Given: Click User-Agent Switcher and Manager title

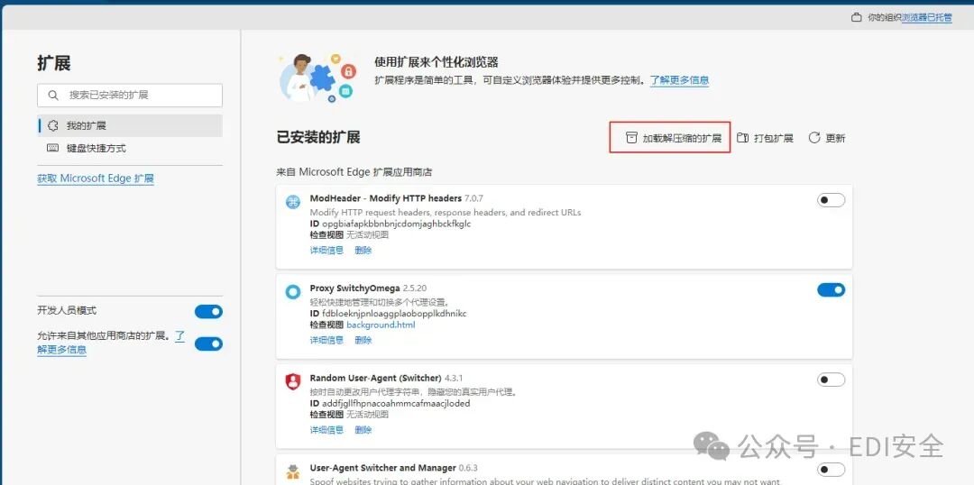Looking at the screenshot, I should click(383, 468).
